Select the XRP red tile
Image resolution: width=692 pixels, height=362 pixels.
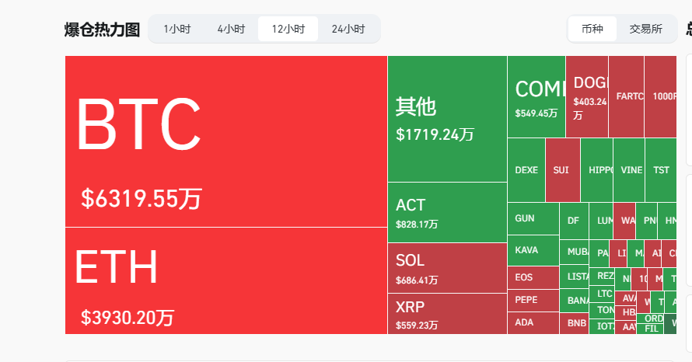pyautogui.click(x=447, y=314)
